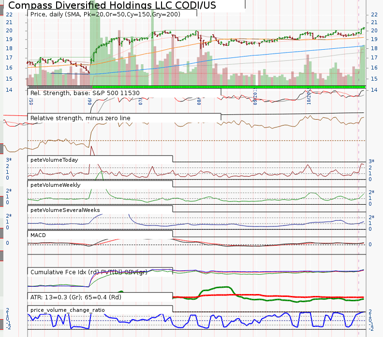Click the 08/ date label on the time axis
Viewport: 383px width, 337px height.
coord(199,101)
